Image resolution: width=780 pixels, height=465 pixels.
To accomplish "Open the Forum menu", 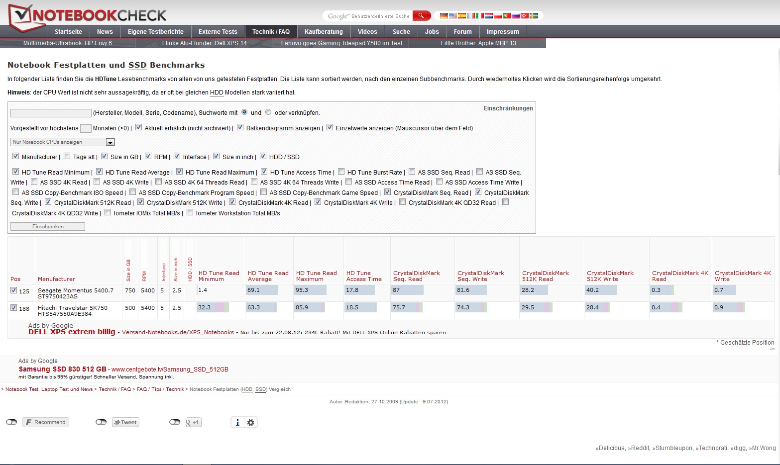I will click(x=462, y=32).
